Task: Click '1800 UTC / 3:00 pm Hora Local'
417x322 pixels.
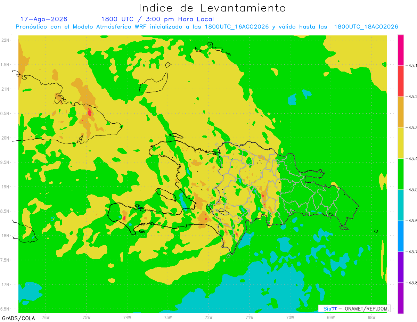Action: click(157, 19)
